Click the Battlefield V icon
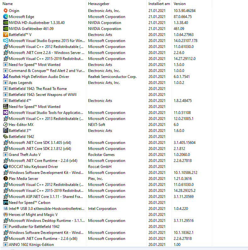Viewport: 248px width, 250px height. coord(6,35)
